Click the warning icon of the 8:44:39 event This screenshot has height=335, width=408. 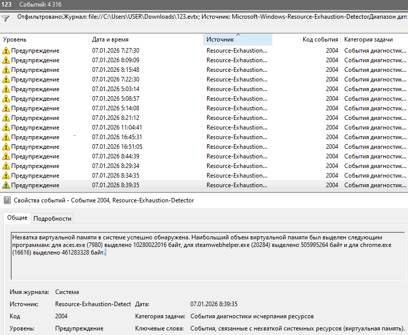(6, 156)
